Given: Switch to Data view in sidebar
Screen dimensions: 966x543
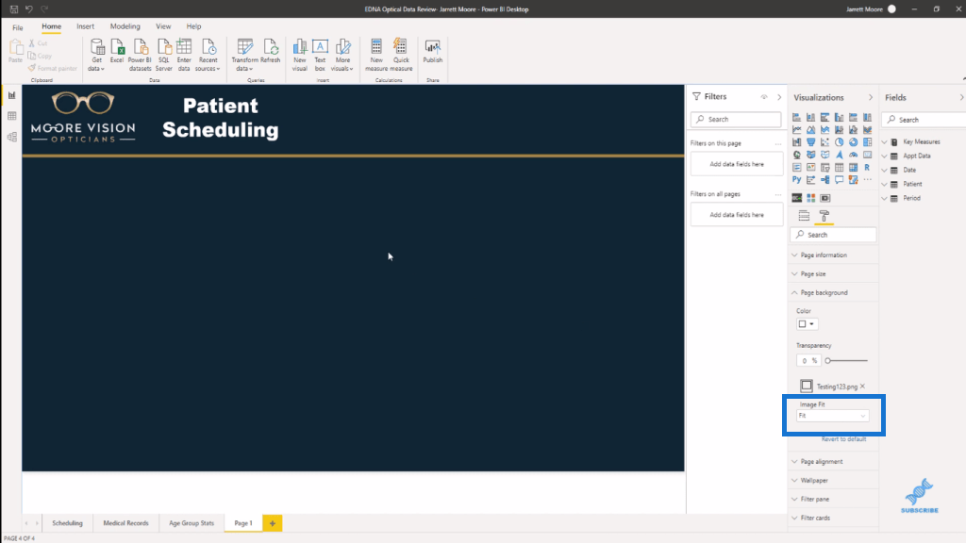Looking at the screenshot, I should pyautogui.click(x=11, y=116).
